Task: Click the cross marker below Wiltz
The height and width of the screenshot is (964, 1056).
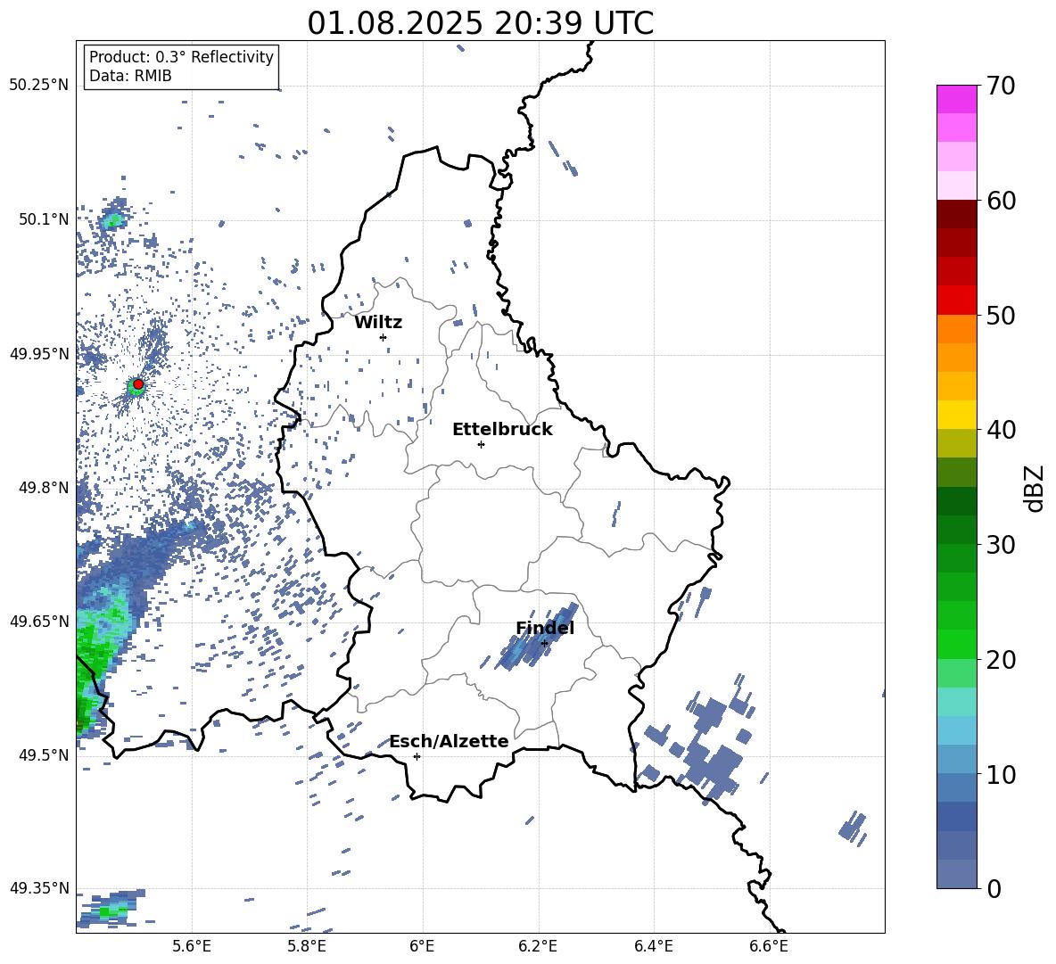Action: click(384, 337)
